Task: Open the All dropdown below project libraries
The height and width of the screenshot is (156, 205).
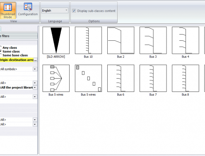Action: [35, 97]
